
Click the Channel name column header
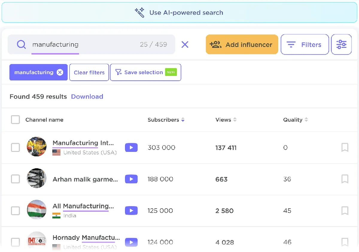[44, 120]
